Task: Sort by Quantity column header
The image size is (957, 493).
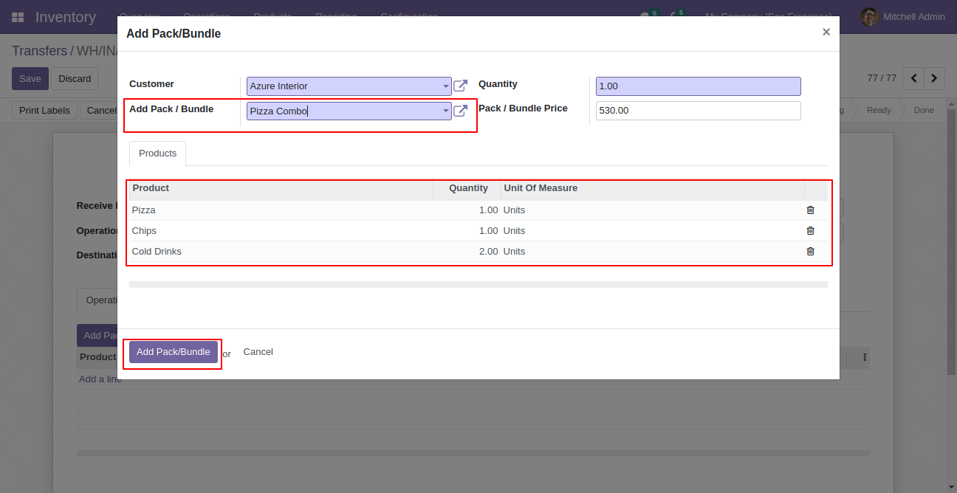Action: pos(467,189)
